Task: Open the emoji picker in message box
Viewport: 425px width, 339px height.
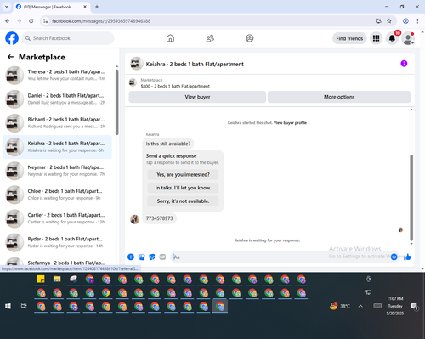Action: click(x=394, y=257)
